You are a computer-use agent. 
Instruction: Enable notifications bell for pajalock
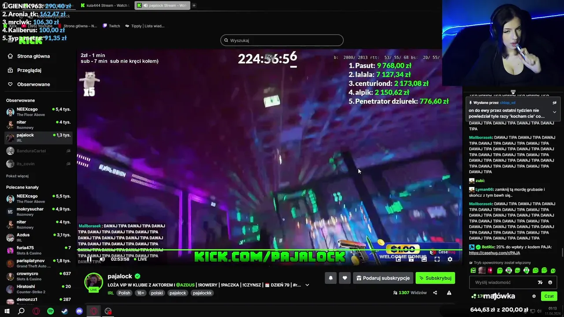tap(331, 278)
